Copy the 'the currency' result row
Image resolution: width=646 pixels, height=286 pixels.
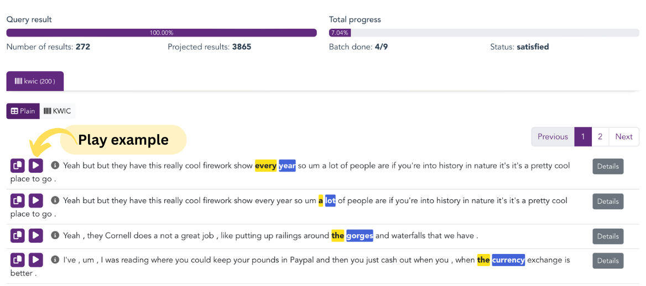(x=17, y=260)
